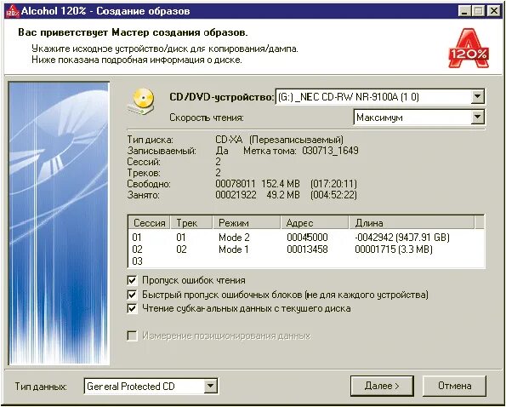Click the Alcohol 120% title bar icon

pyautogui.click(x=13, y=11)
